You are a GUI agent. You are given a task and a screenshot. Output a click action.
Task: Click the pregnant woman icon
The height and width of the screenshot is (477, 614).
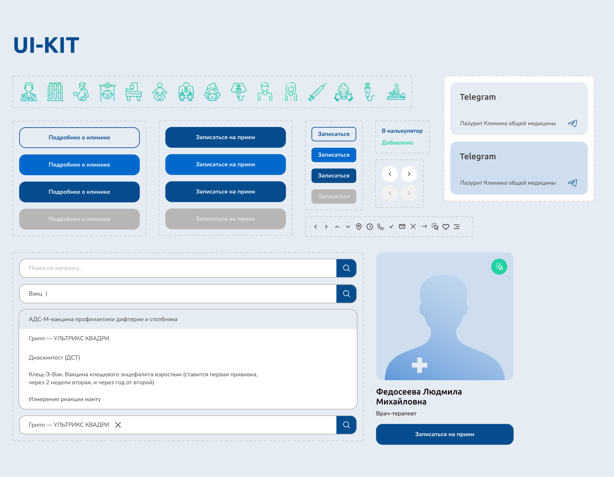[81, 92]
